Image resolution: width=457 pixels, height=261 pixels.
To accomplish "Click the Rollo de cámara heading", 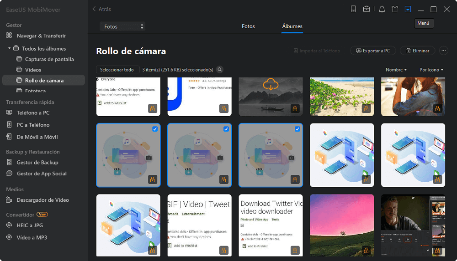I will 131,51.
